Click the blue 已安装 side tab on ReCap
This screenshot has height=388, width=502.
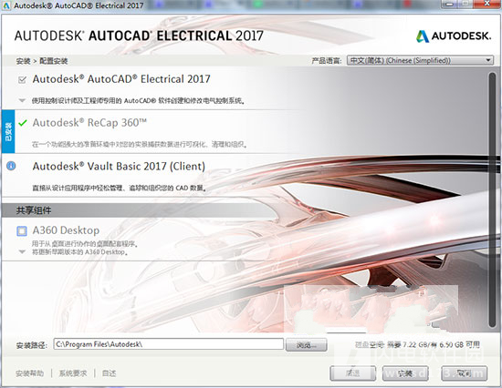(x=8, y=131)
